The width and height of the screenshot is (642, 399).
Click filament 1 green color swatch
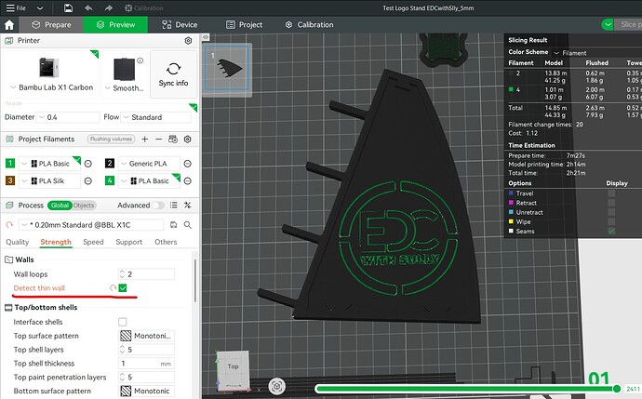tap(10, 164)
